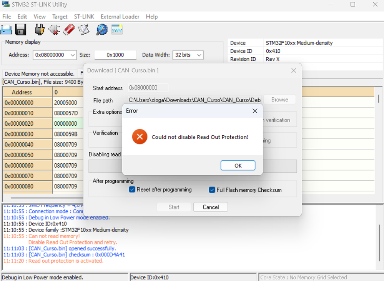
Task: Select address row 0x00000000
Action: point(27,103)
